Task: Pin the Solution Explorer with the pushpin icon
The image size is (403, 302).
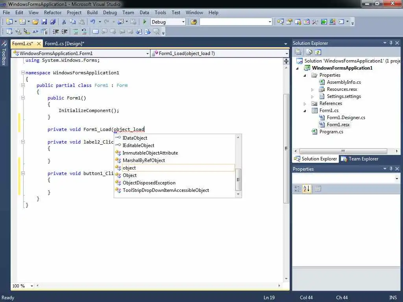Action: click(391, 43)
